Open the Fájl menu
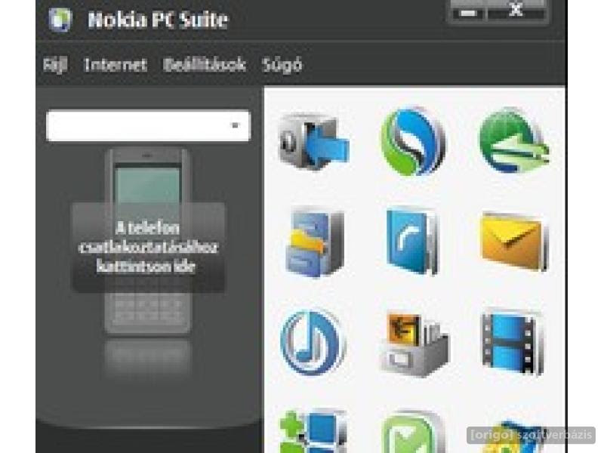 (55, 65)
